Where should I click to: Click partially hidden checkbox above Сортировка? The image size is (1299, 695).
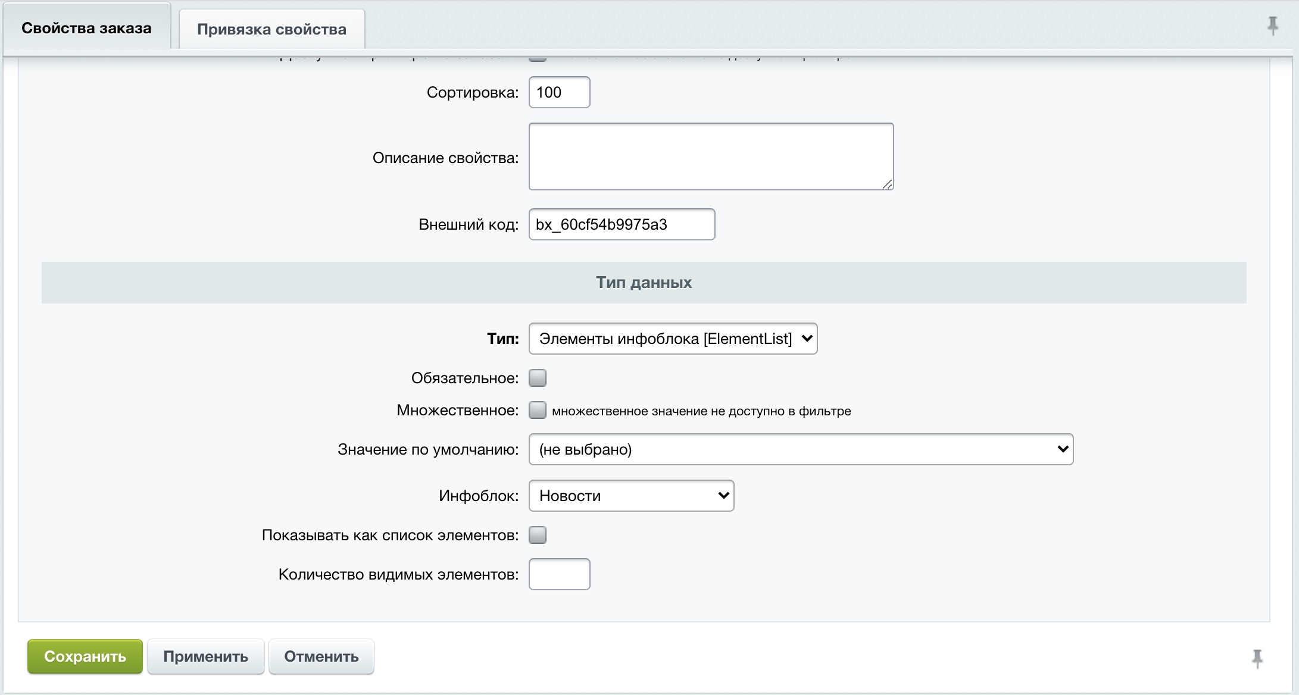[538, 58]
